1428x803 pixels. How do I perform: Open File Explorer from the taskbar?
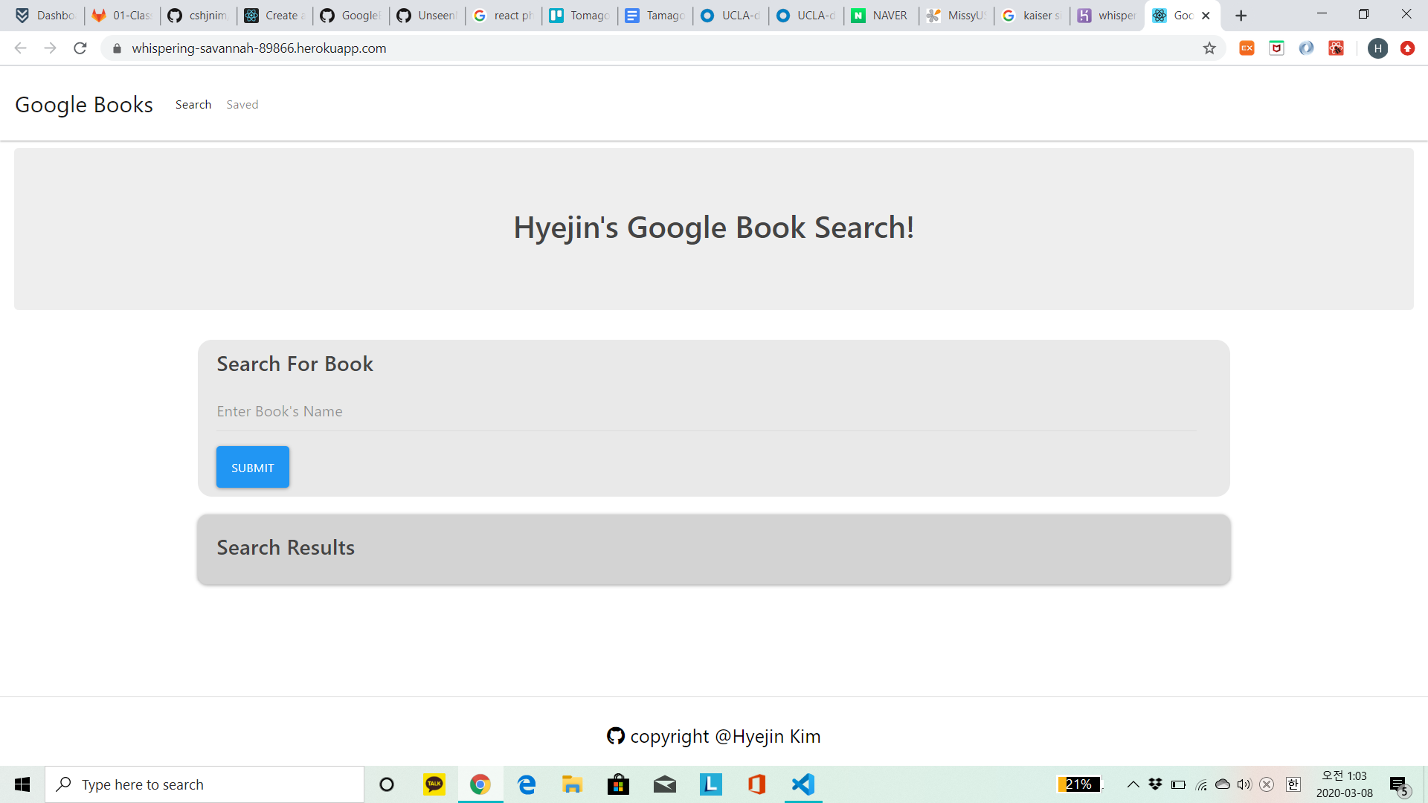(x=573, y=784)
